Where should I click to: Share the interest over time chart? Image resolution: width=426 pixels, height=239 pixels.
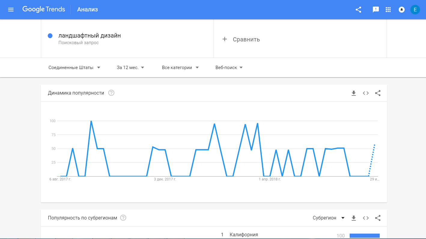click(x=378, y=93)
